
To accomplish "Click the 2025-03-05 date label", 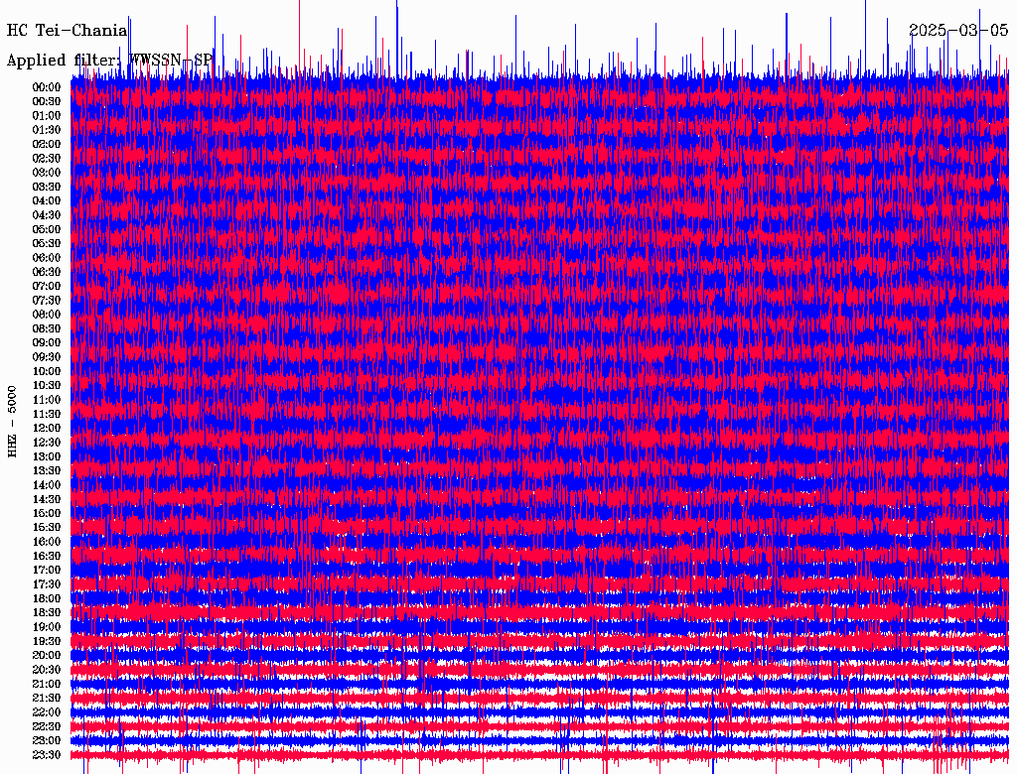I will [957, 31].
